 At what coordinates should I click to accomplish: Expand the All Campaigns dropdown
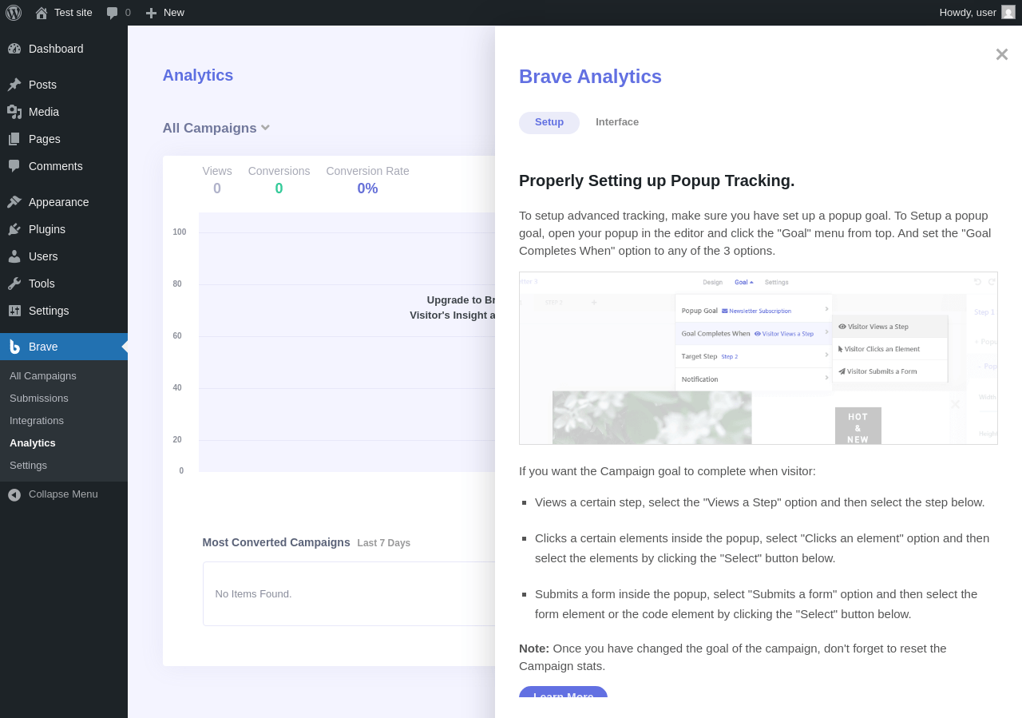(x=216, y=128)
